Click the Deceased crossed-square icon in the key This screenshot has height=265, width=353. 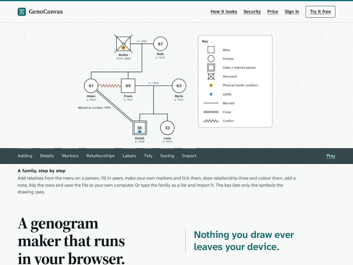211,76
